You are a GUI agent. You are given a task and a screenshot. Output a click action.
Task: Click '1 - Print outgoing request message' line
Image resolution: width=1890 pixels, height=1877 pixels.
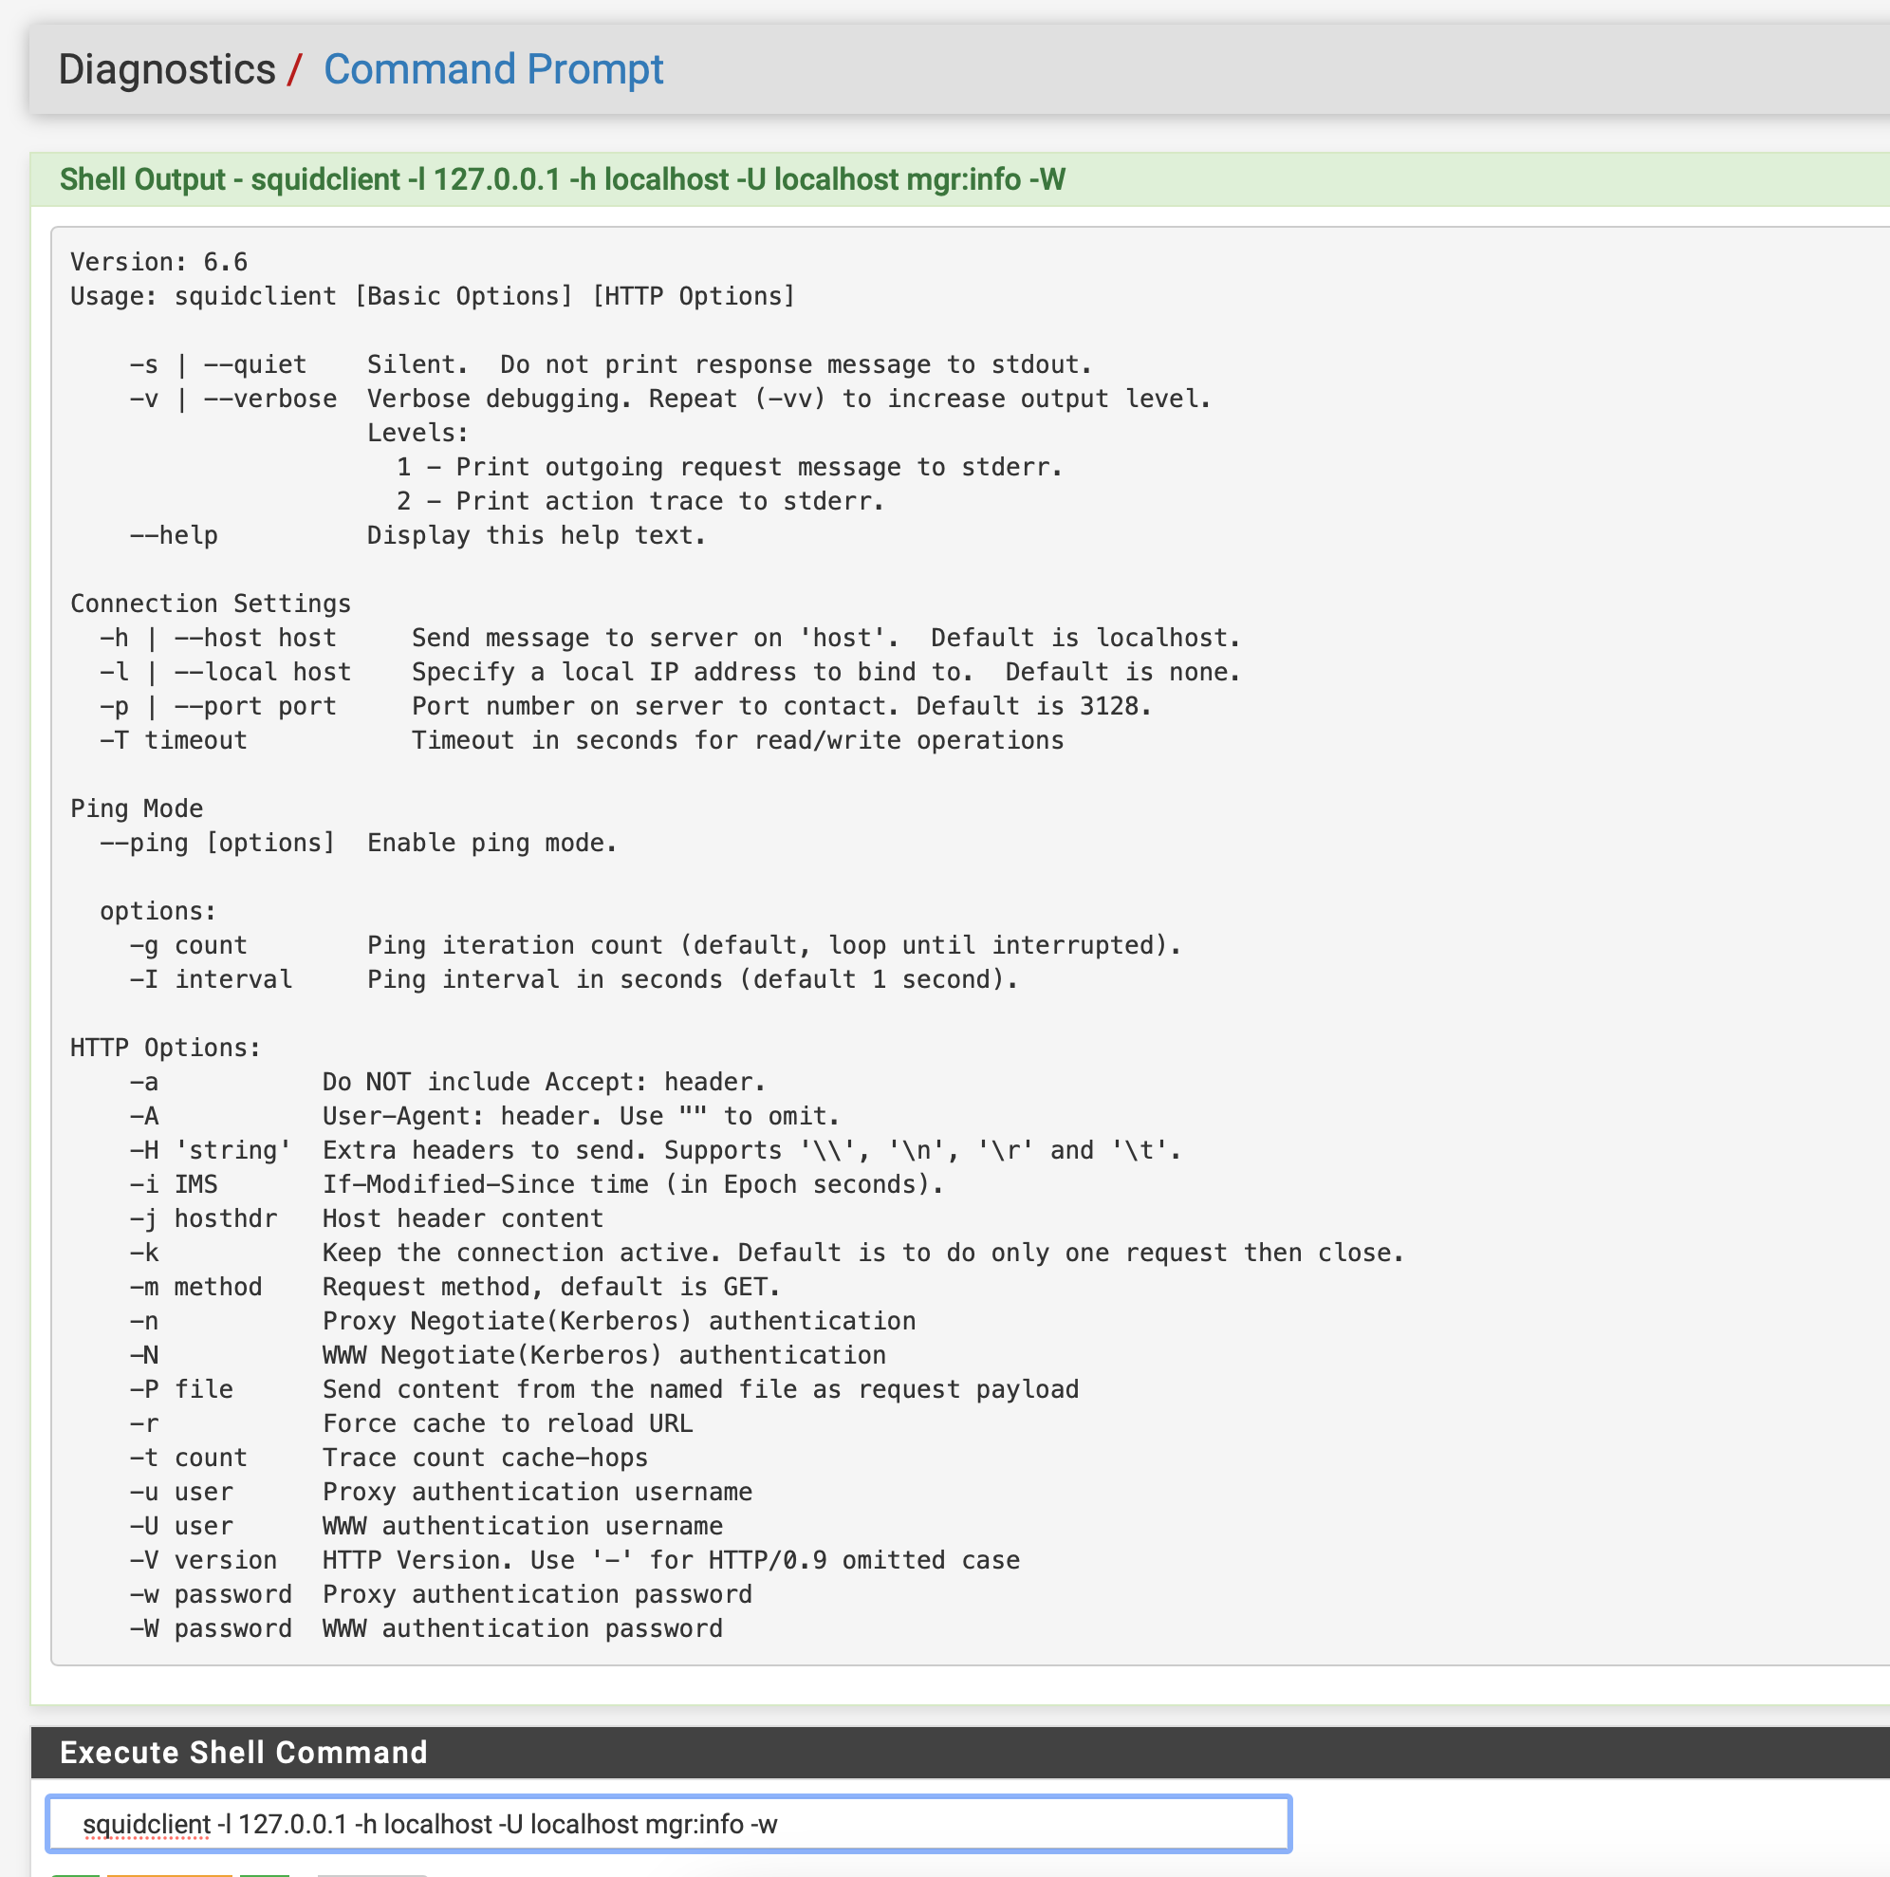click(730, 468)
